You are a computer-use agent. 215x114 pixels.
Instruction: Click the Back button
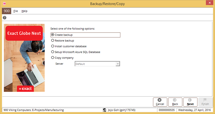tap(175, 102)
